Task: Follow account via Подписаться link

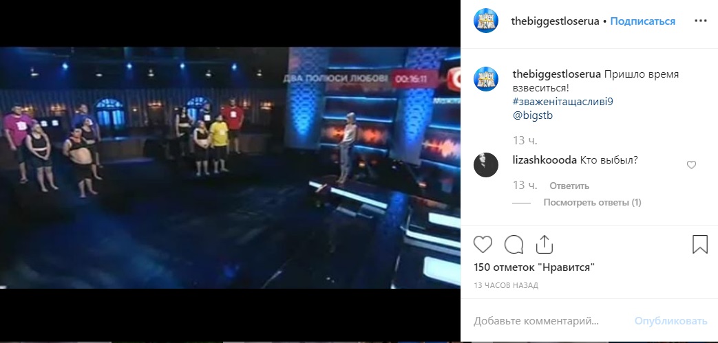Action: click(642, 21)
